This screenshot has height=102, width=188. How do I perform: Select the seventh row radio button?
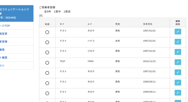(x=47, y=93)
